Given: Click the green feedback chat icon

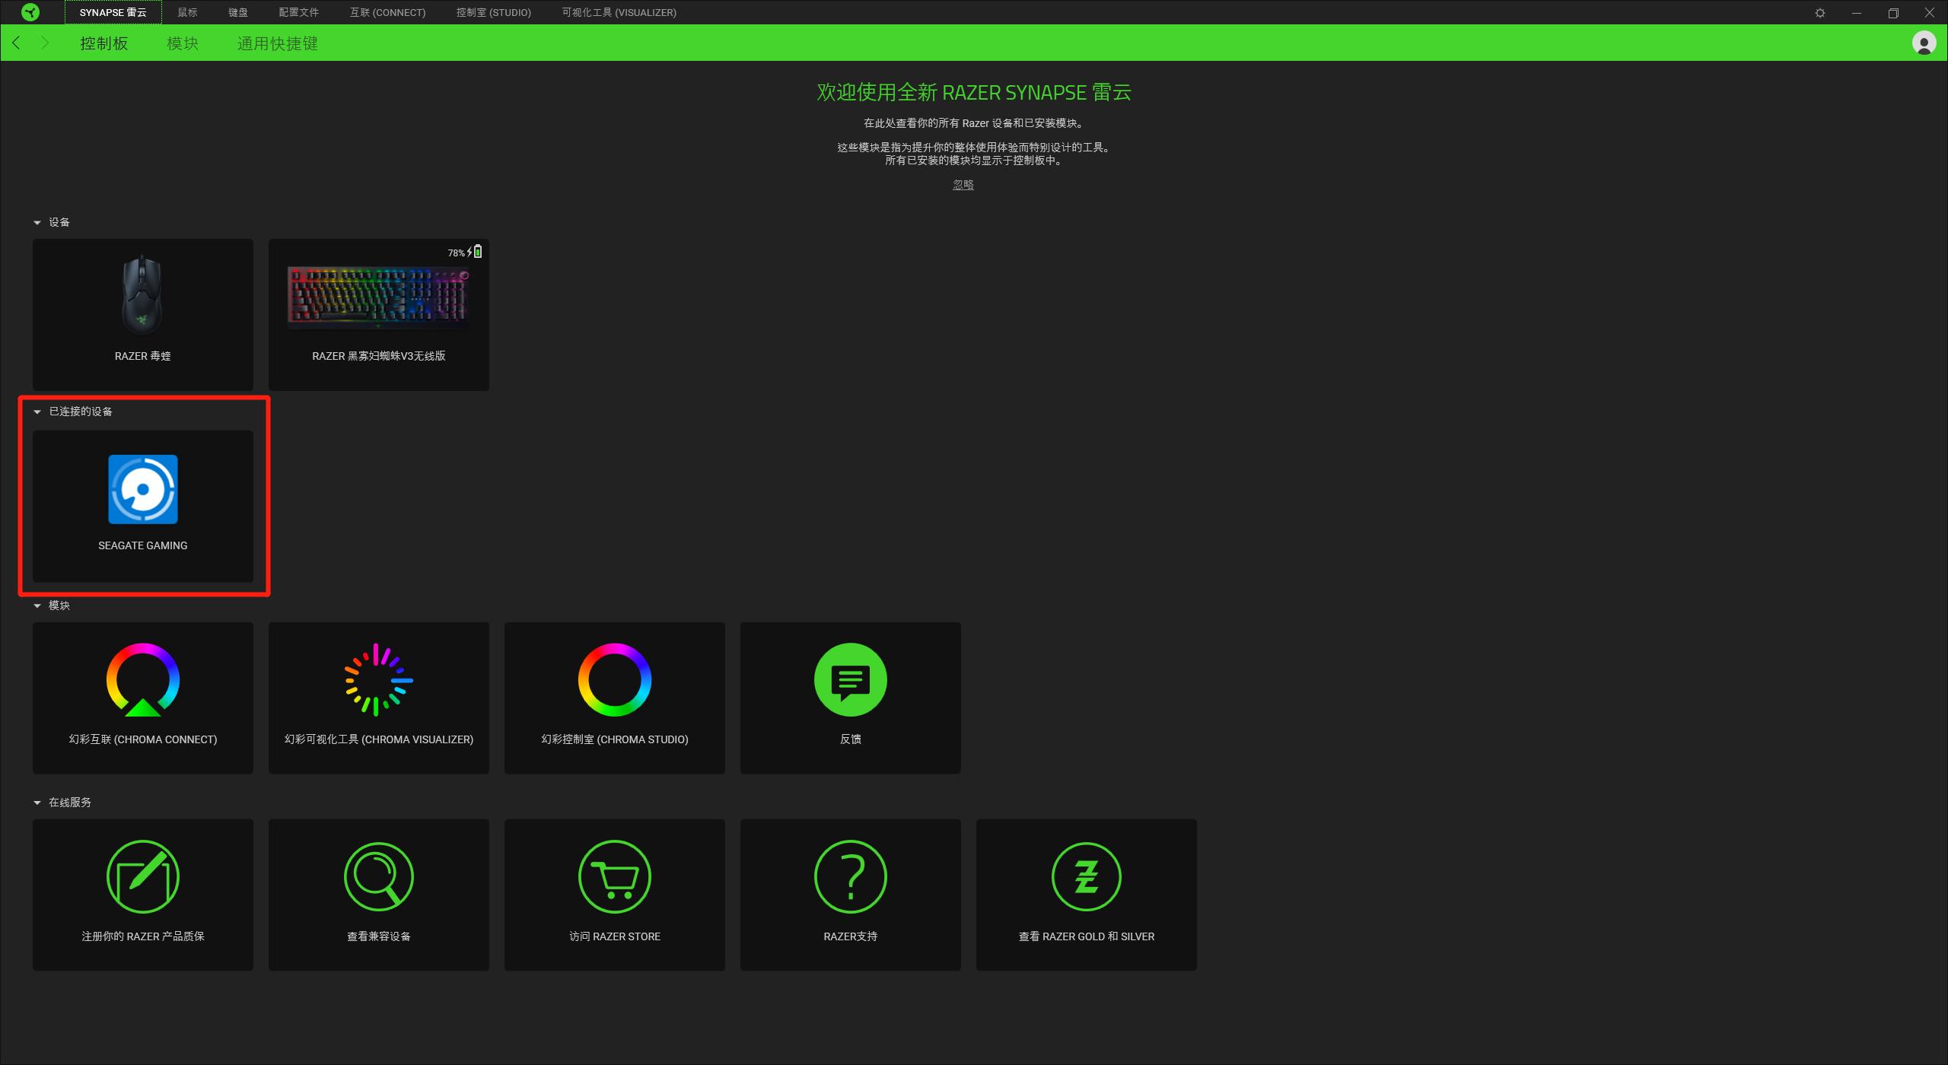Looking at the screenshot, I should pyautogui.click(x=850, y=680).
